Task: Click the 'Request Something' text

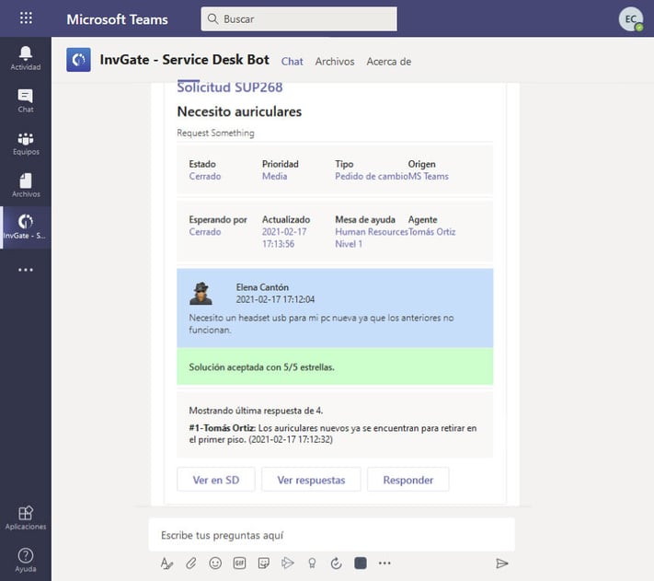Action: pyautogui.click(x=215, y=134)
